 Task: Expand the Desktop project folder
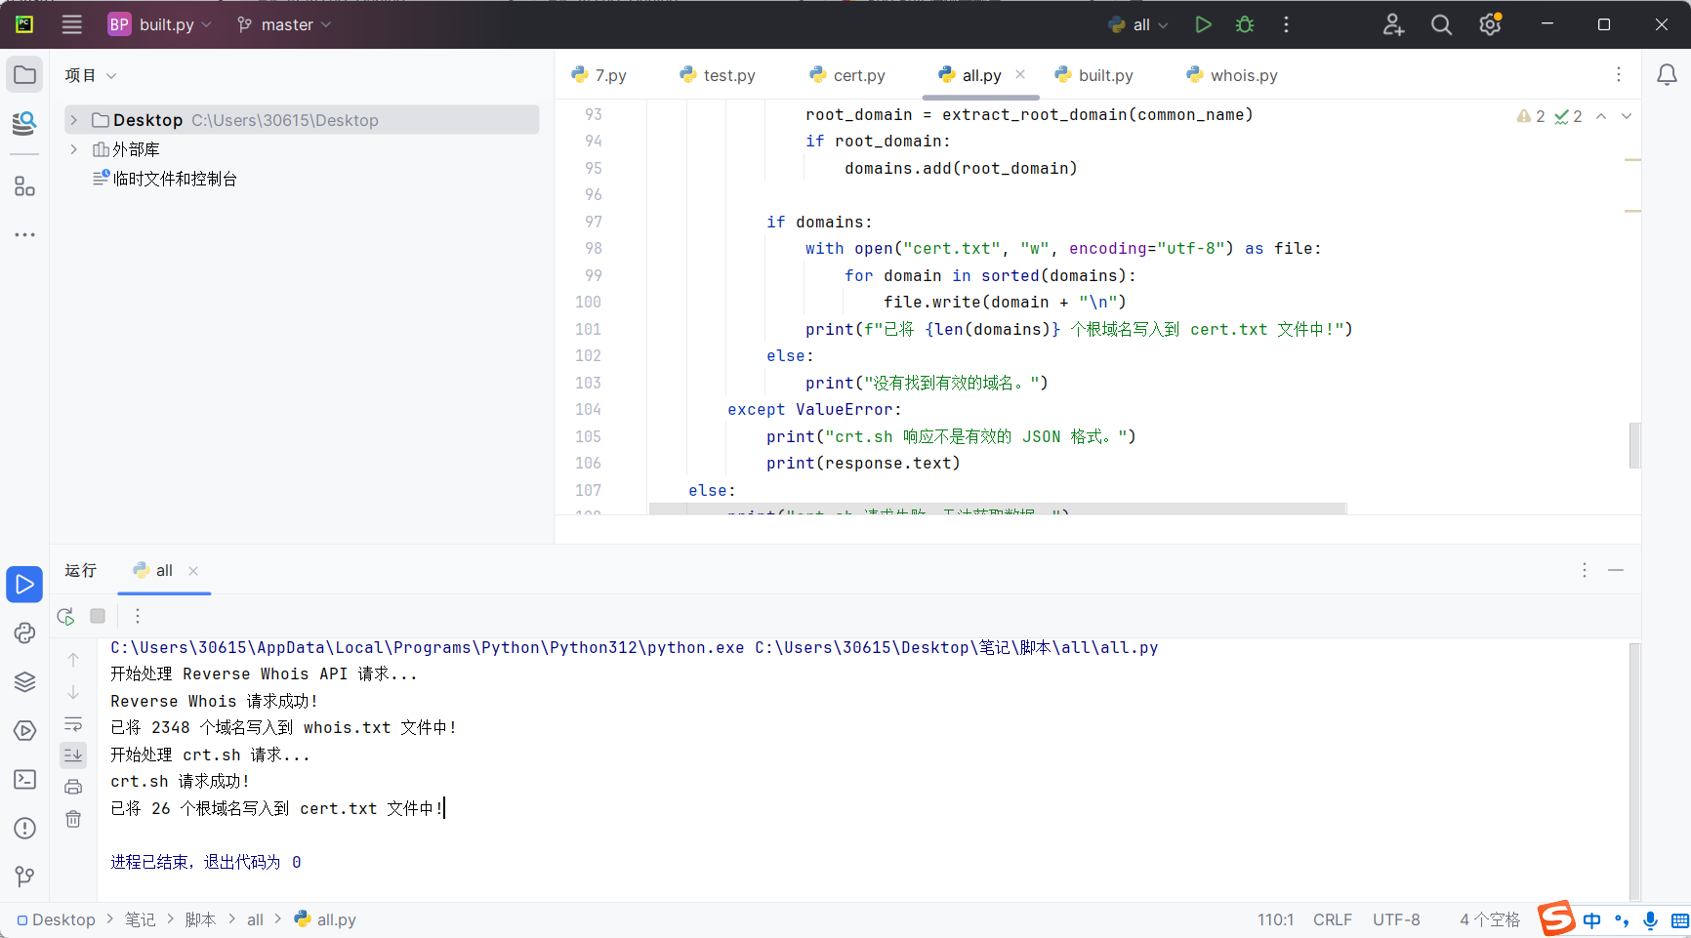[x=73, y=120]
